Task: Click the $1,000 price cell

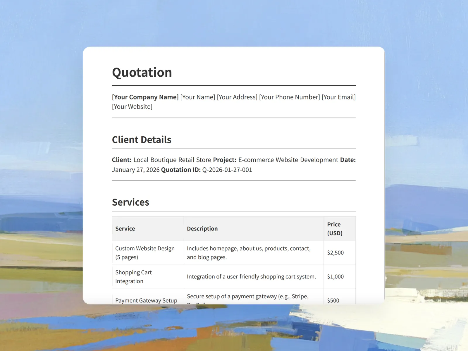Action: pyautogui.click(x=335, y=277)
